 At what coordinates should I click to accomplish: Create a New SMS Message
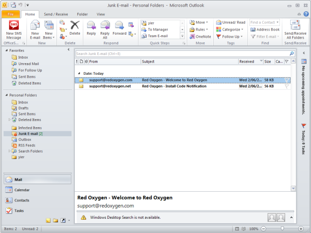(x=14, y=30)
